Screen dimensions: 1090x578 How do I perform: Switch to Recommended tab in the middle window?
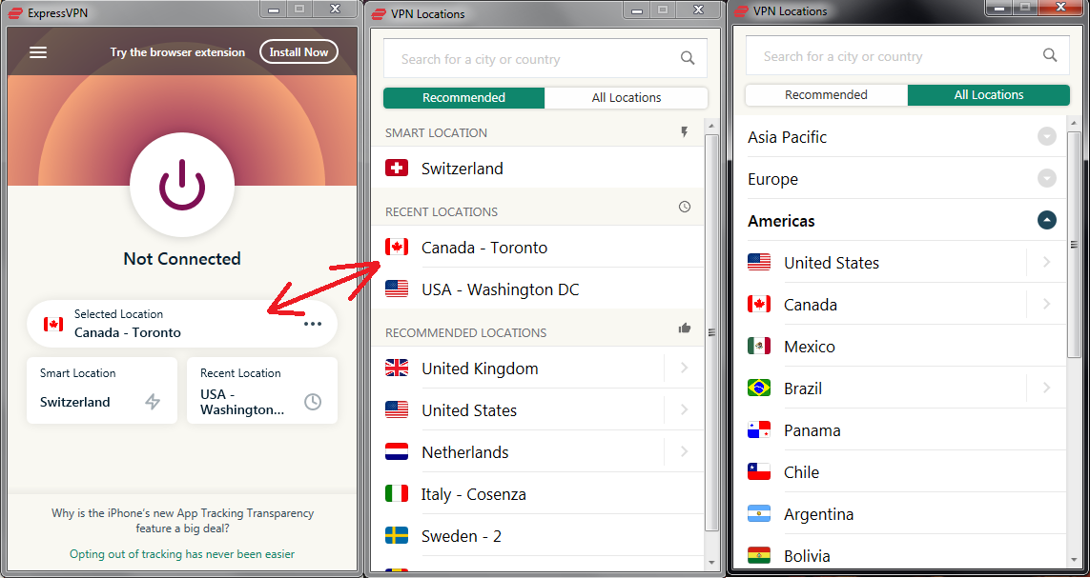(x=463, y=98)
